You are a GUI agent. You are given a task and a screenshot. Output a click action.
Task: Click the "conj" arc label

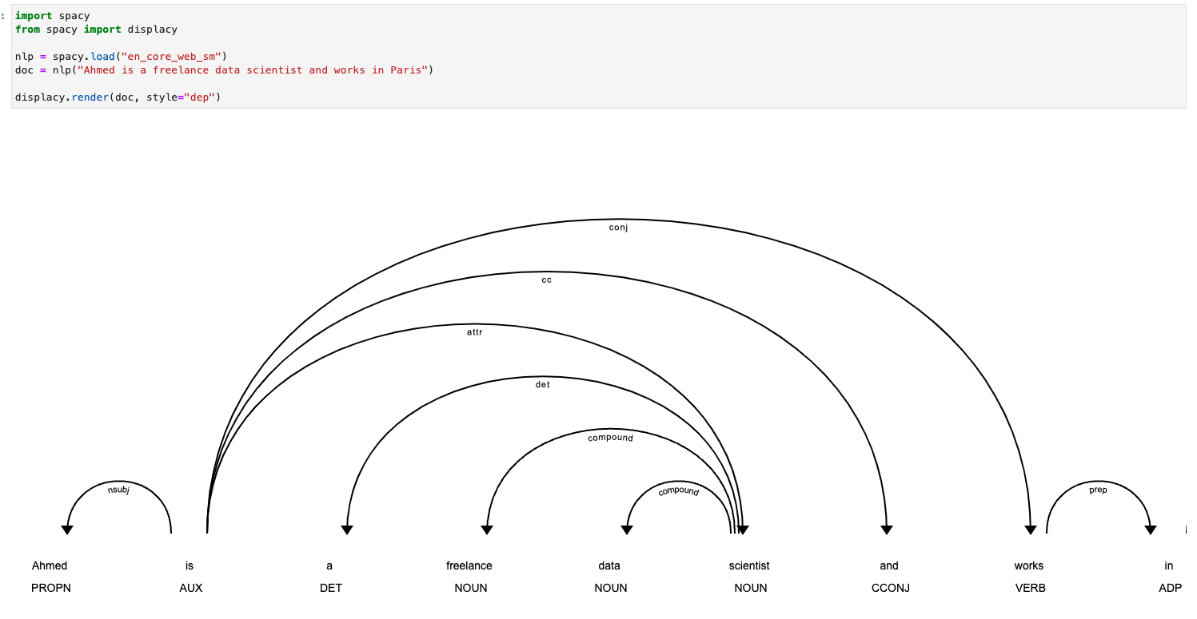tap(618, 228)
